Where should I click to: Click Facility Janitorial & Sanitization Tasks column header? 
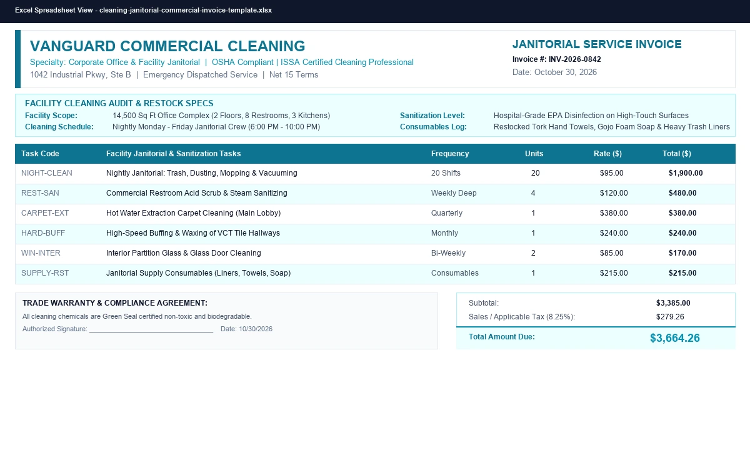(173, 154)
